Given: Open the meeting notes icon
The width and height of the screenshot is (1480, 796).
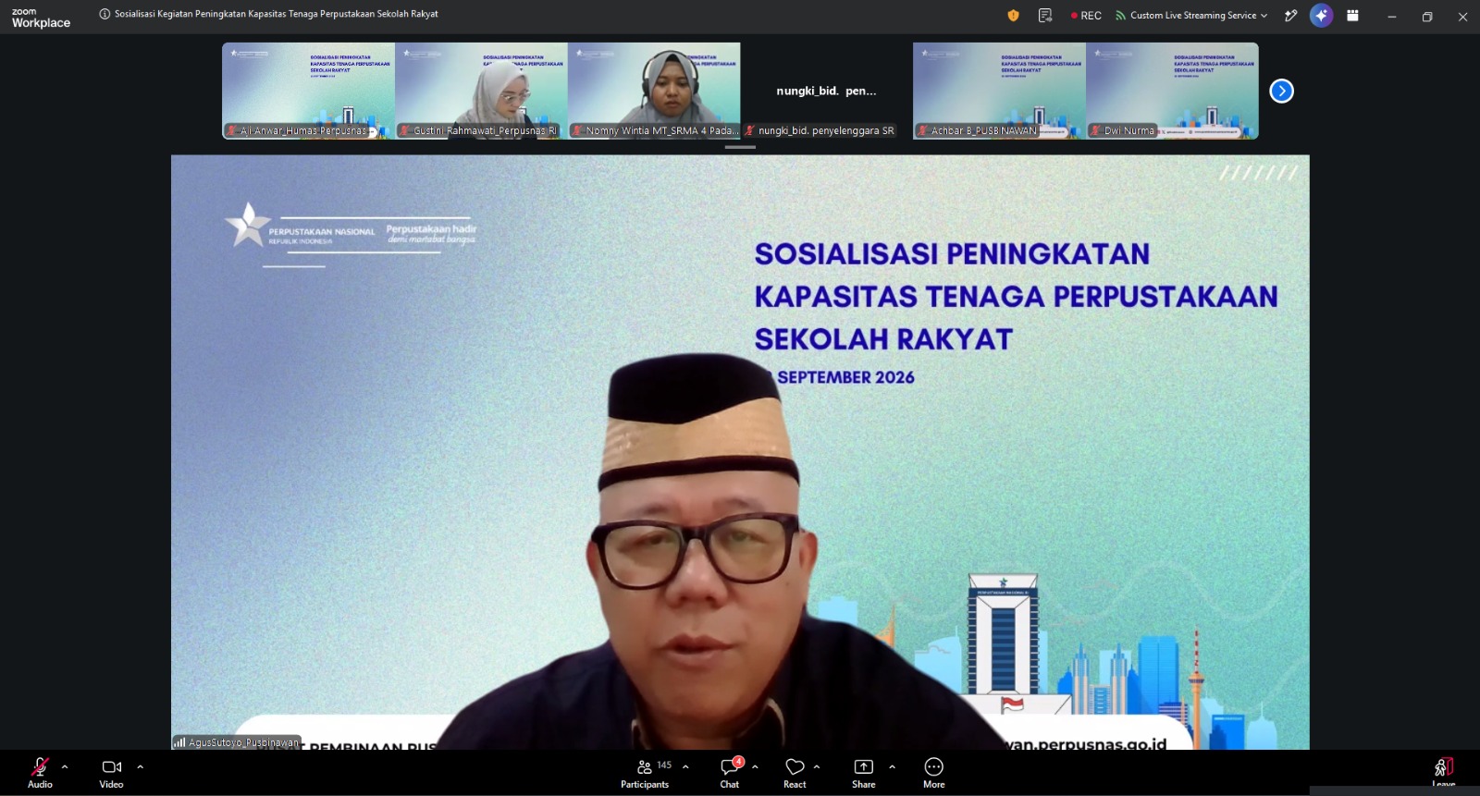Looking at the screenshot, I should click(x=1045, y=15).
